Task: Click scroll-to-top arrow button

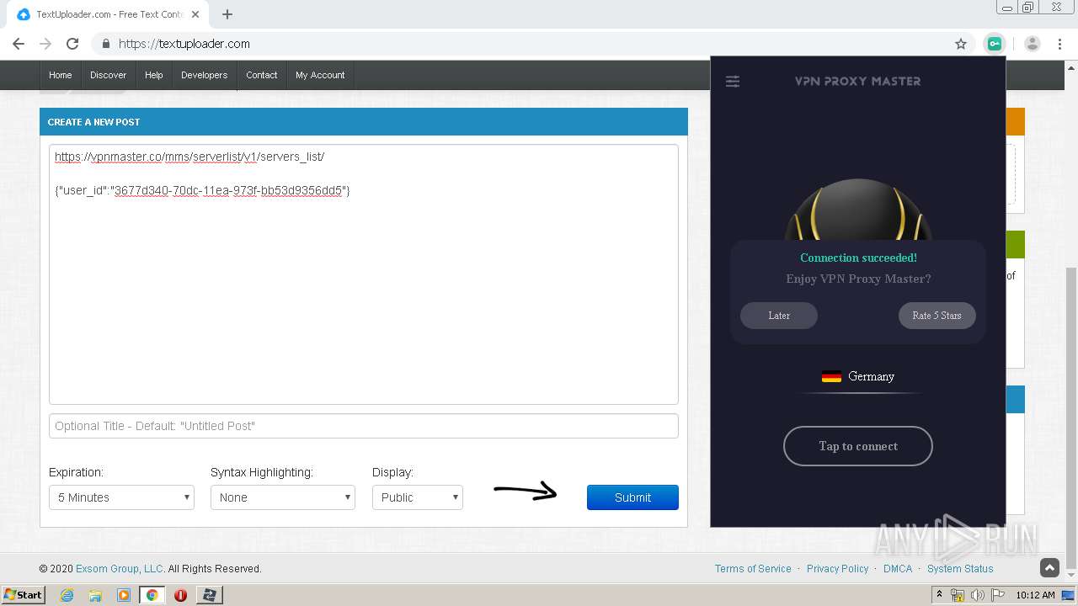Action: [1049, 568]
